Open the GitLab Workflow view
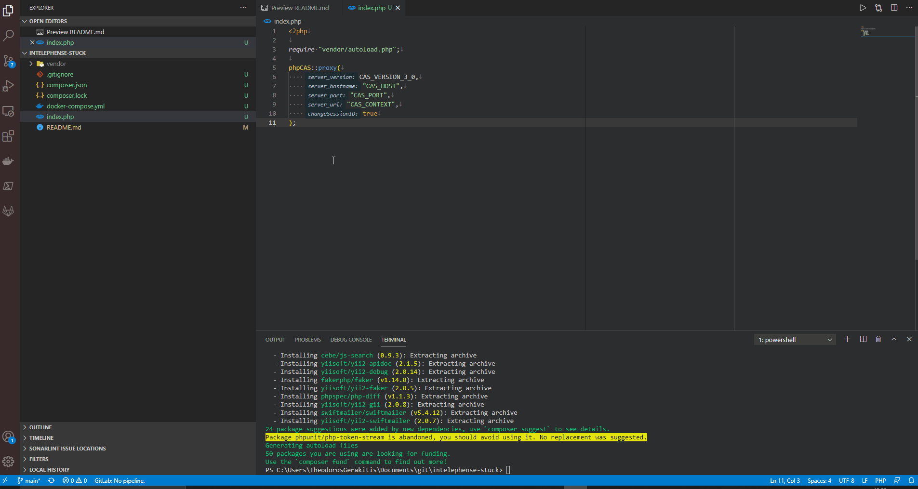Screen dimensions: 918x489 pos(9,211)
